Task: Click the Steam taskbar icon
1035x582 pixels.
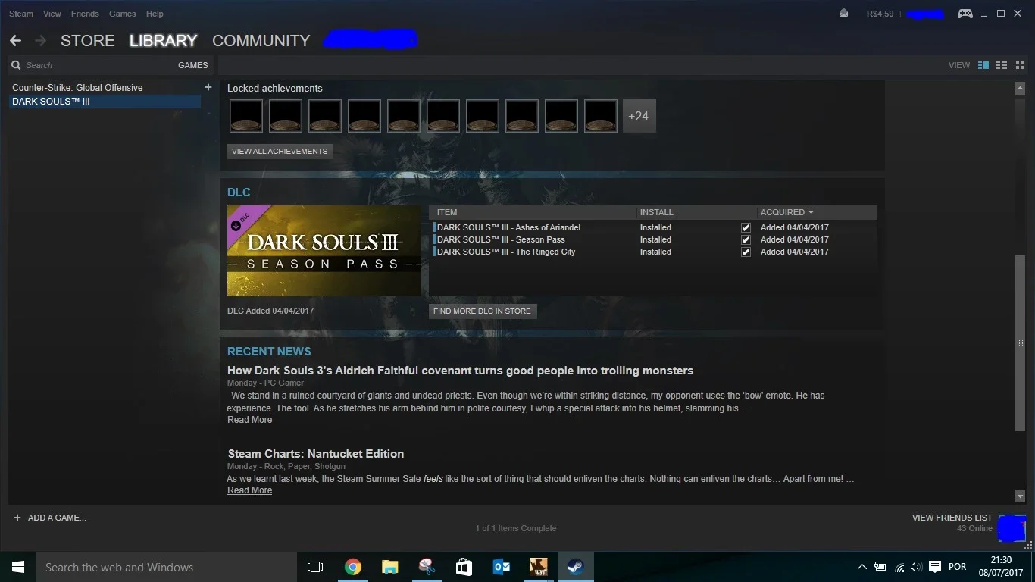Action: [x=575, y=567]
